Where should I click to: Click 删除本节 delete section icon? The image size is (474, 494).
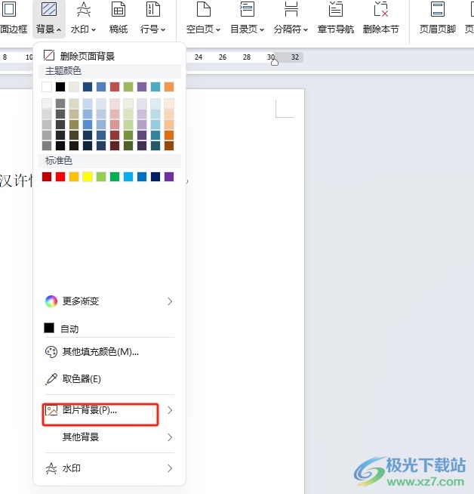381,10
